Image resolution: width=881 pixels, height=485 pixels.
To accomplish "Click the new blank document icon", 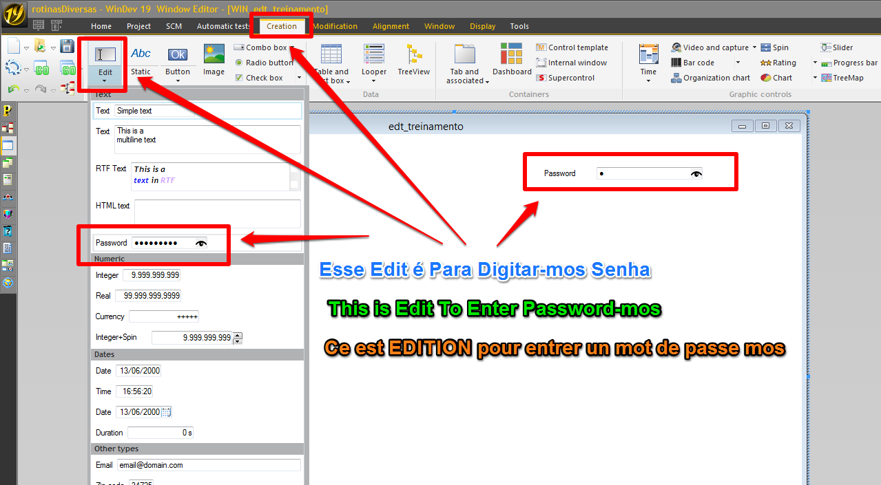I will 13,46.
